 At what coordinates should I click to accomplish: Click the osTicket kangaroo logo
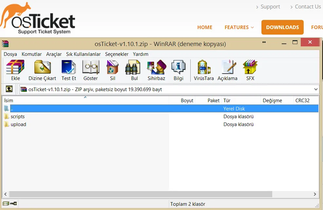38,18
